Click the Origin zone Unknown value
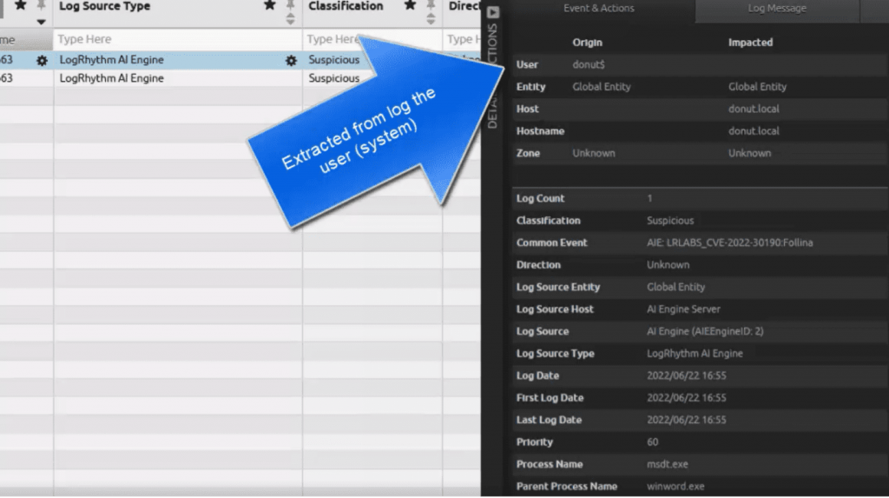 click(594, 153)
